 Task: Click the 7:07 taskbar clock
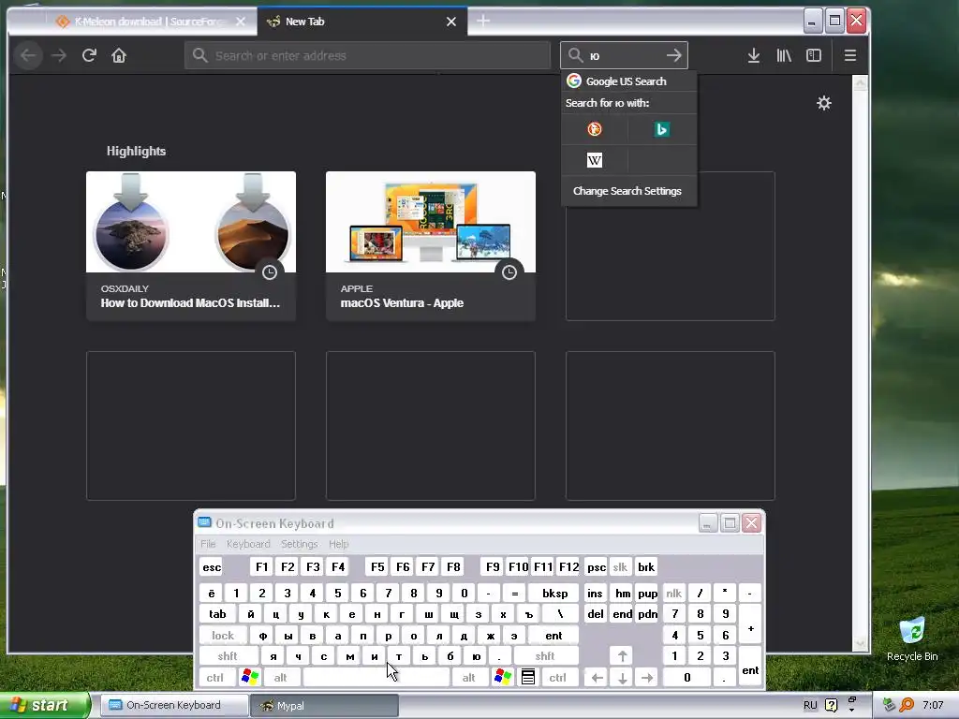coord(933,705)
